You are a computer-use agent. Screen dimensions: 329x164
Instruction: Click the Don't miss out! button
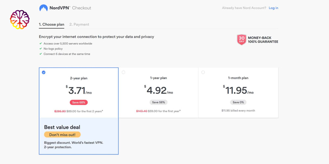pyautogui.click(x=62, y=135)
